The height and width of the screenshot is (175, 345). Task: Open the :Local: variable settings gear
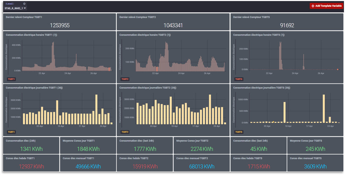click(x=24, y=4)
